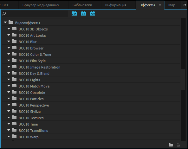The height and width of the screenshot is (149, 188).
Task: Select the 'BCC10 Time' row text
Action: [28, 124]
